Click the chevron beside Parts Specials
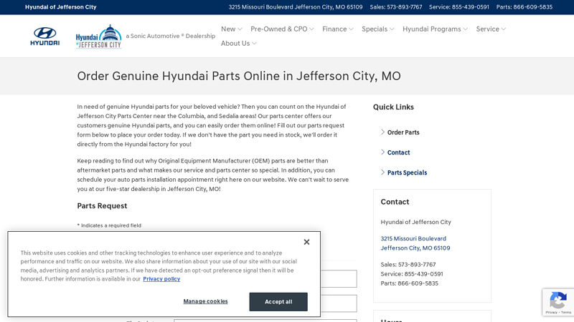Viewport: 574px width, 322px height. tap(383, 172)
